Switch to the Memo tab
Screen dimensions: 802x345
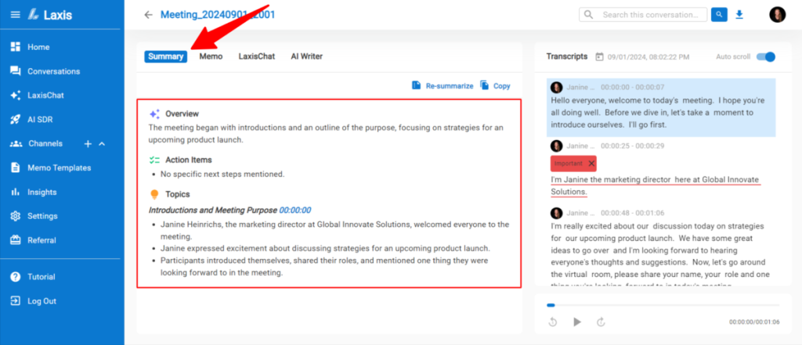click(x=211, y=56)
